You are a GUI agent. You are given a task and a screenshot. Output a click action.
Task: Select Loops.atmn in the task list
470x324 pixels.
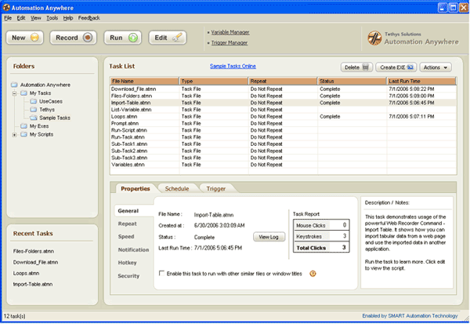[x=125, y=116]
